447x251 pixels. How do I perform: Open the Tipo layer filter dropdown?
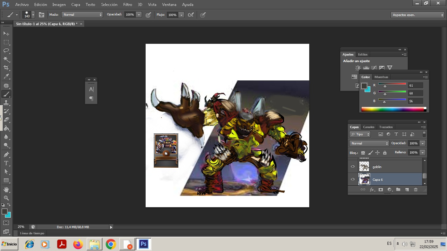coord(360,134)
